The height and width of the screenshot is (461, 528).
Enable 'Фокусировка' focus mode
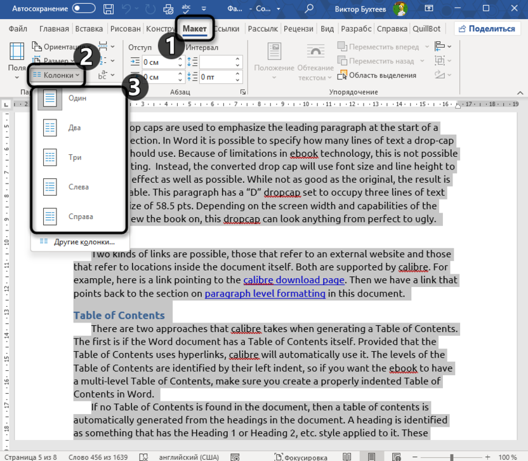pos(301,457)
